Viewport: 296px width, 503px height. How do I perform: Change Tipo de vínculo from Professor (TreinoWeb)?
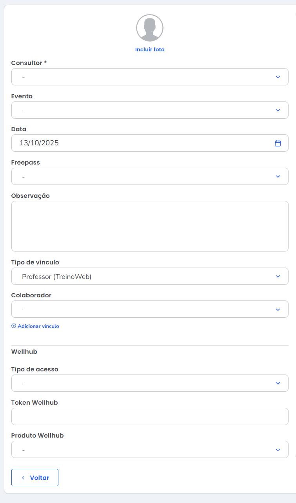[x=145, y=277]
